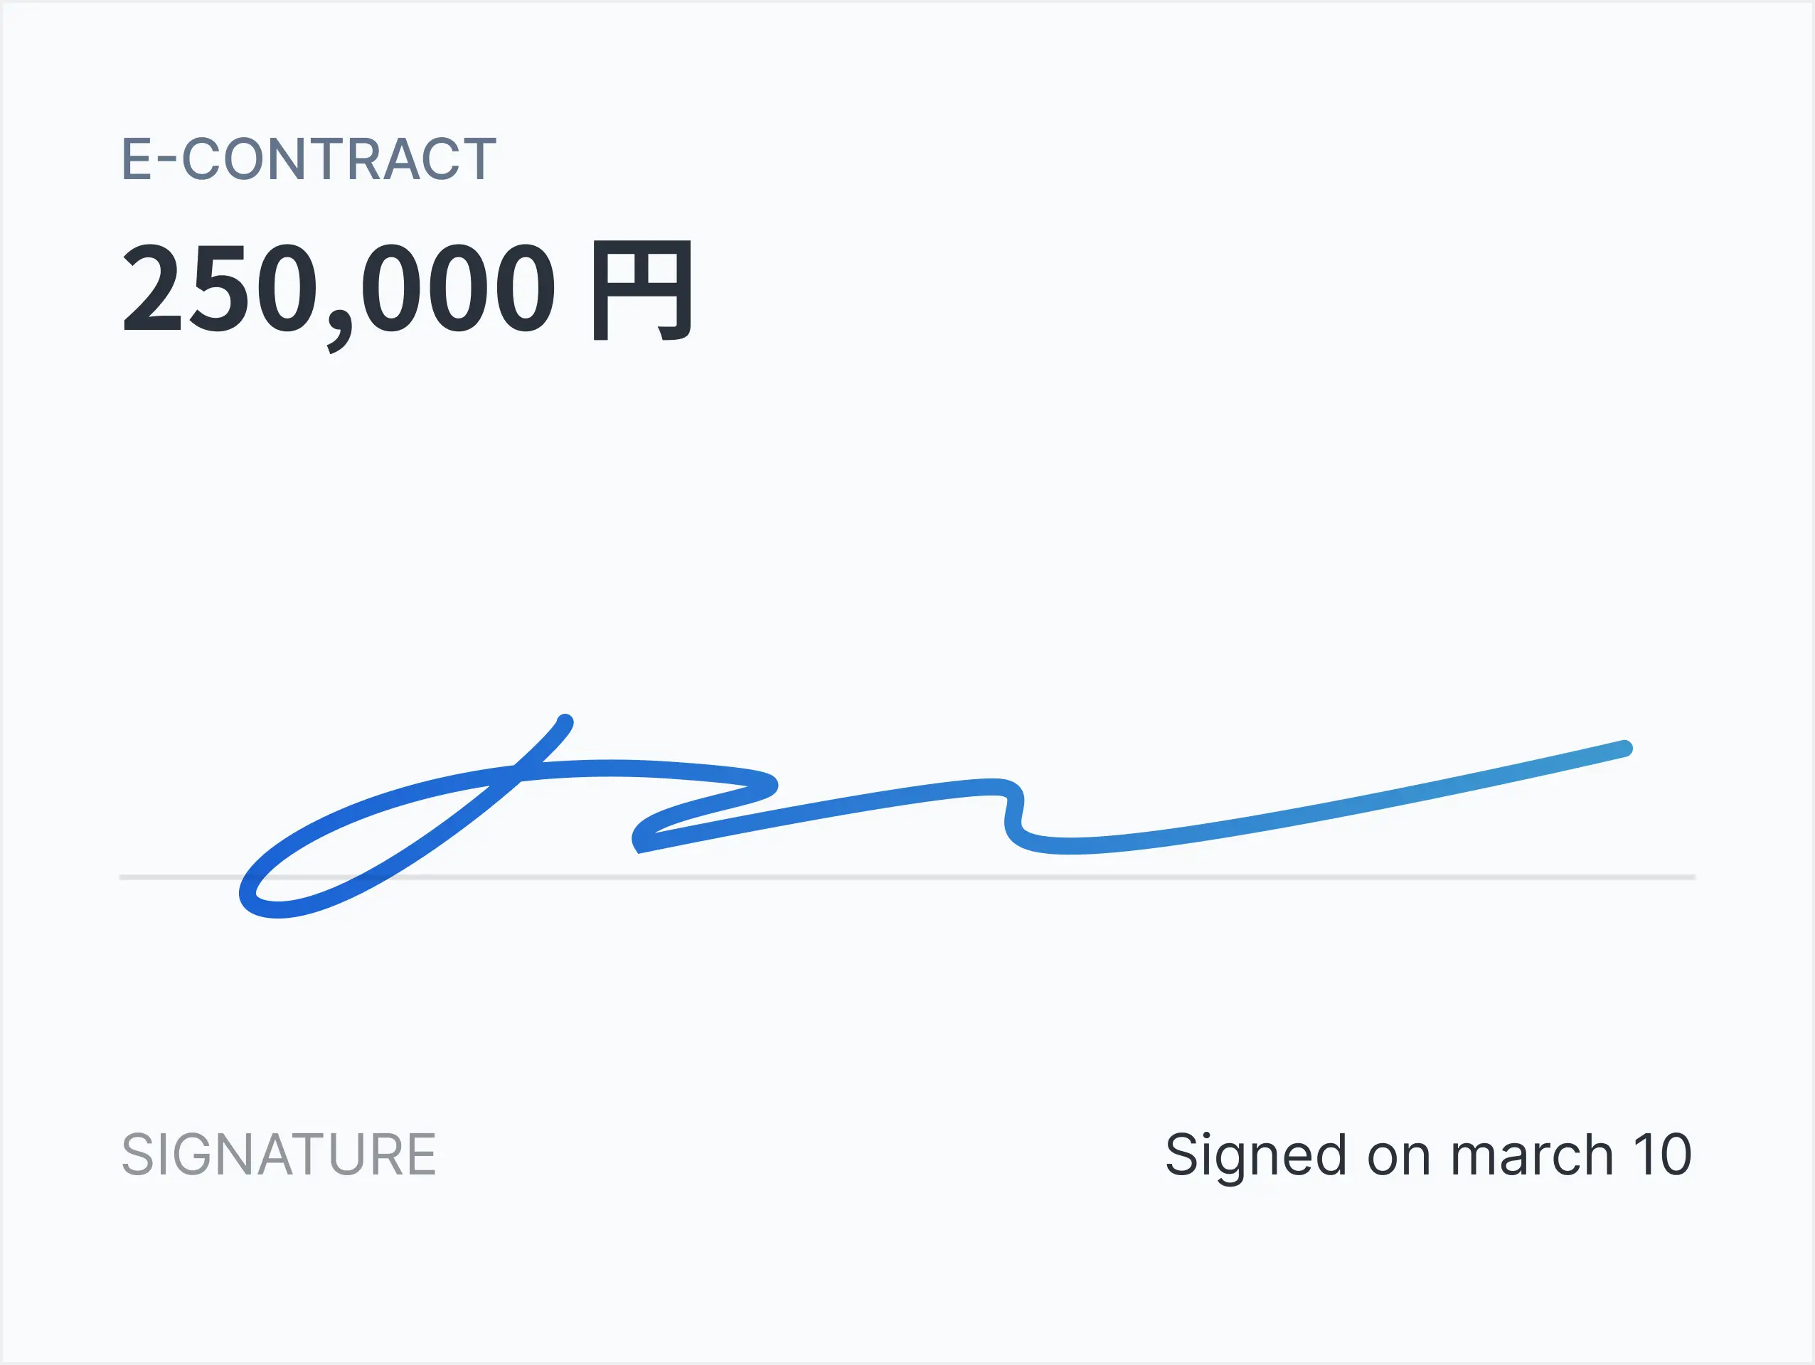Click the trailing "000" digits of the amount
This screenshot has height=1365, width=1815.
458,289
